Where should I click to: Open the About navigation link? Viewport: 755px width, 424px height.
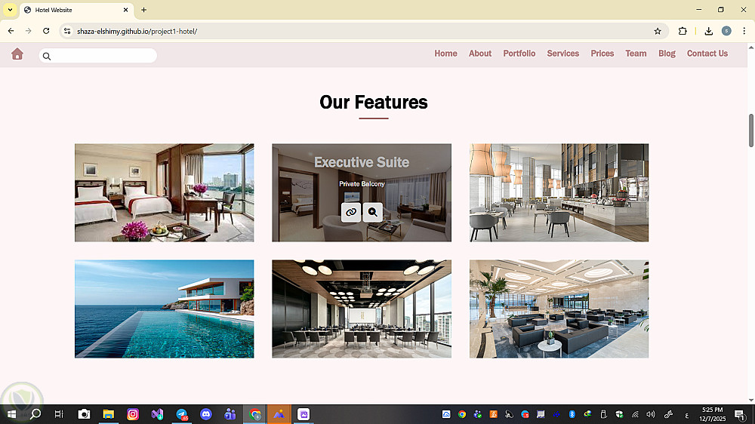[480, 54]
